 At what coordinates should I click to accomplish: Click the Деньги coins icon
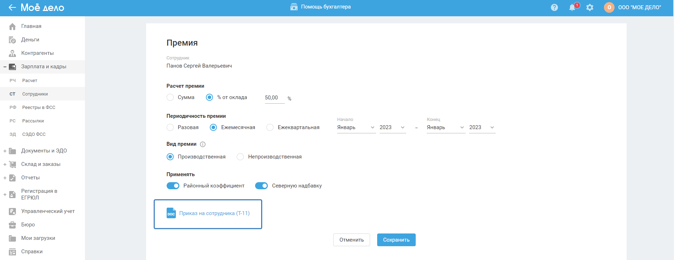tap(12, 40)
